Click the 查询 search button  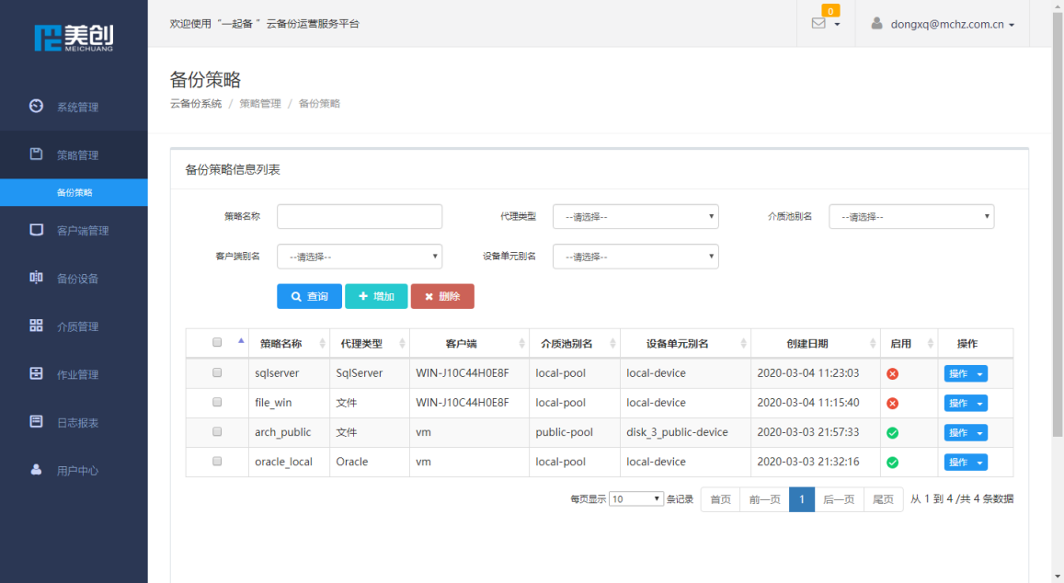(309, 297)
